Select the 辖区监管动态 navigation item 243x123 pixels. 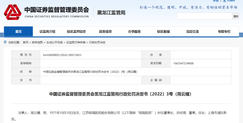76,31
